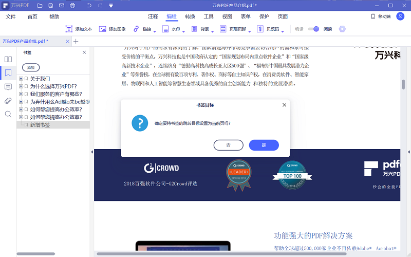Select the 关于我们 bookmark entry
The width and height of the screenshot is (411, 257).
(40, 79)
